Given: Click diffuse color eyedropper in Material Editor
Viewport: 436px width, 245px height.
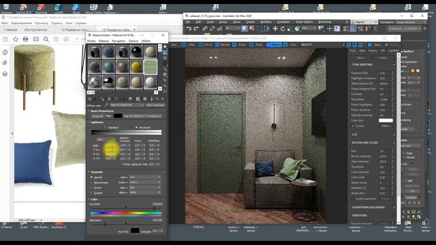Looking at the screenshot, I should point(106,105).
